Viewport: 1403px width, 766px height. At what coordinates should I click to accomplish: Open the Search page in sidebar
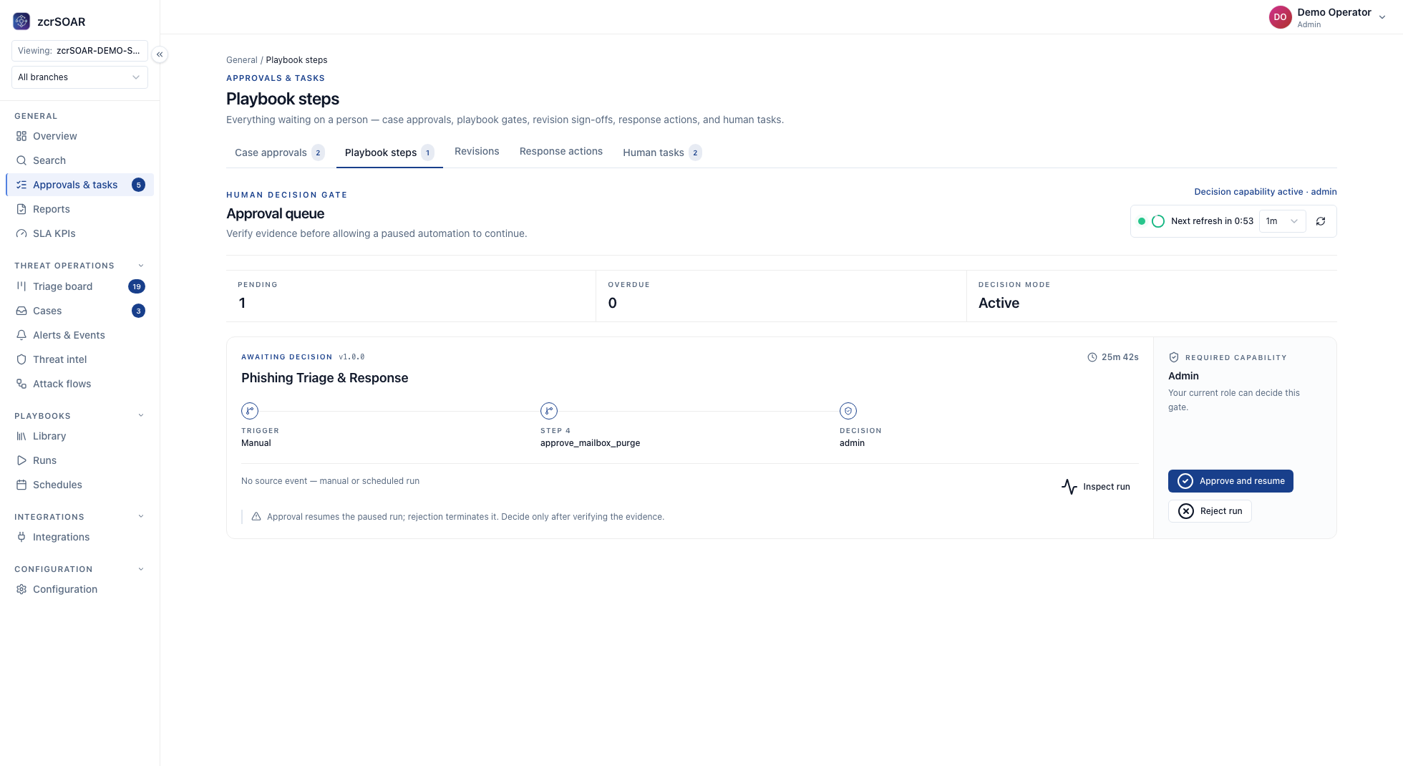click(79, 160)
